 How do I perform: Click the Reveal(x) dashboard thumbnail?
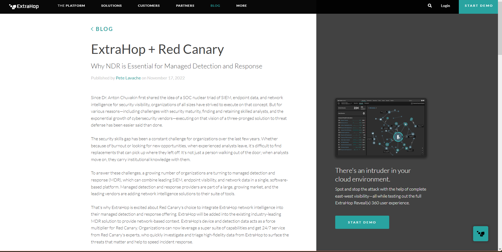tap(381, 128)
